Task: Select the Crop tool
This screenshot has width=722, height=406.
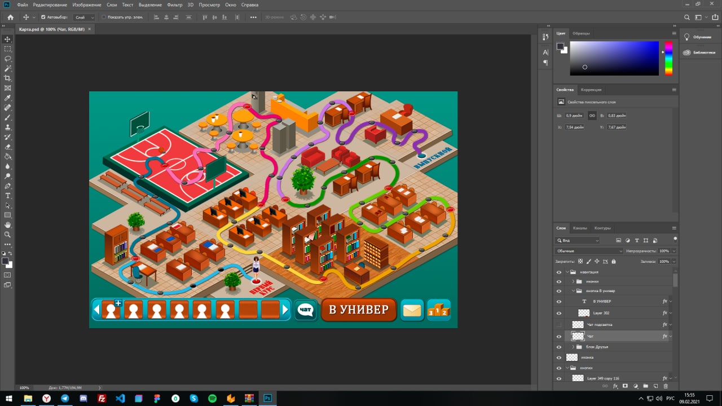Action: pyautogui.click(x=8, y=78)
